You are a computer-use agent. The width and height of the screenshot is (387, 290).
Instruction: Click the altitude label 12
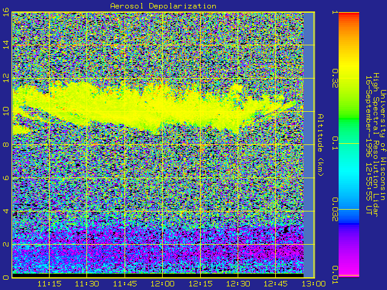(x=6, y=78)
